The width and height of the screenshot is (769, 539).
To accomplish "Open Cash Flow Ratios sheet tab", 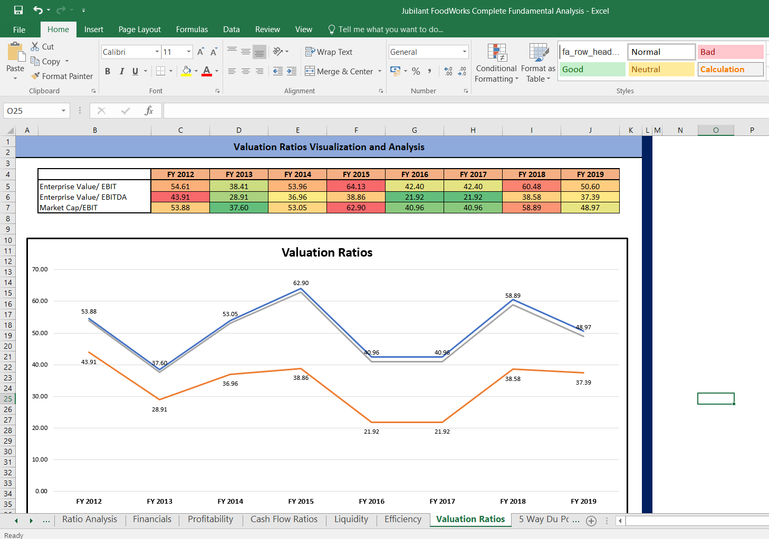I will (284, 519).
